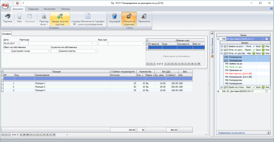The height and width of the screenshot is (142, 274).
Task: Open the red application orb menu
Action: click(5, 5)
